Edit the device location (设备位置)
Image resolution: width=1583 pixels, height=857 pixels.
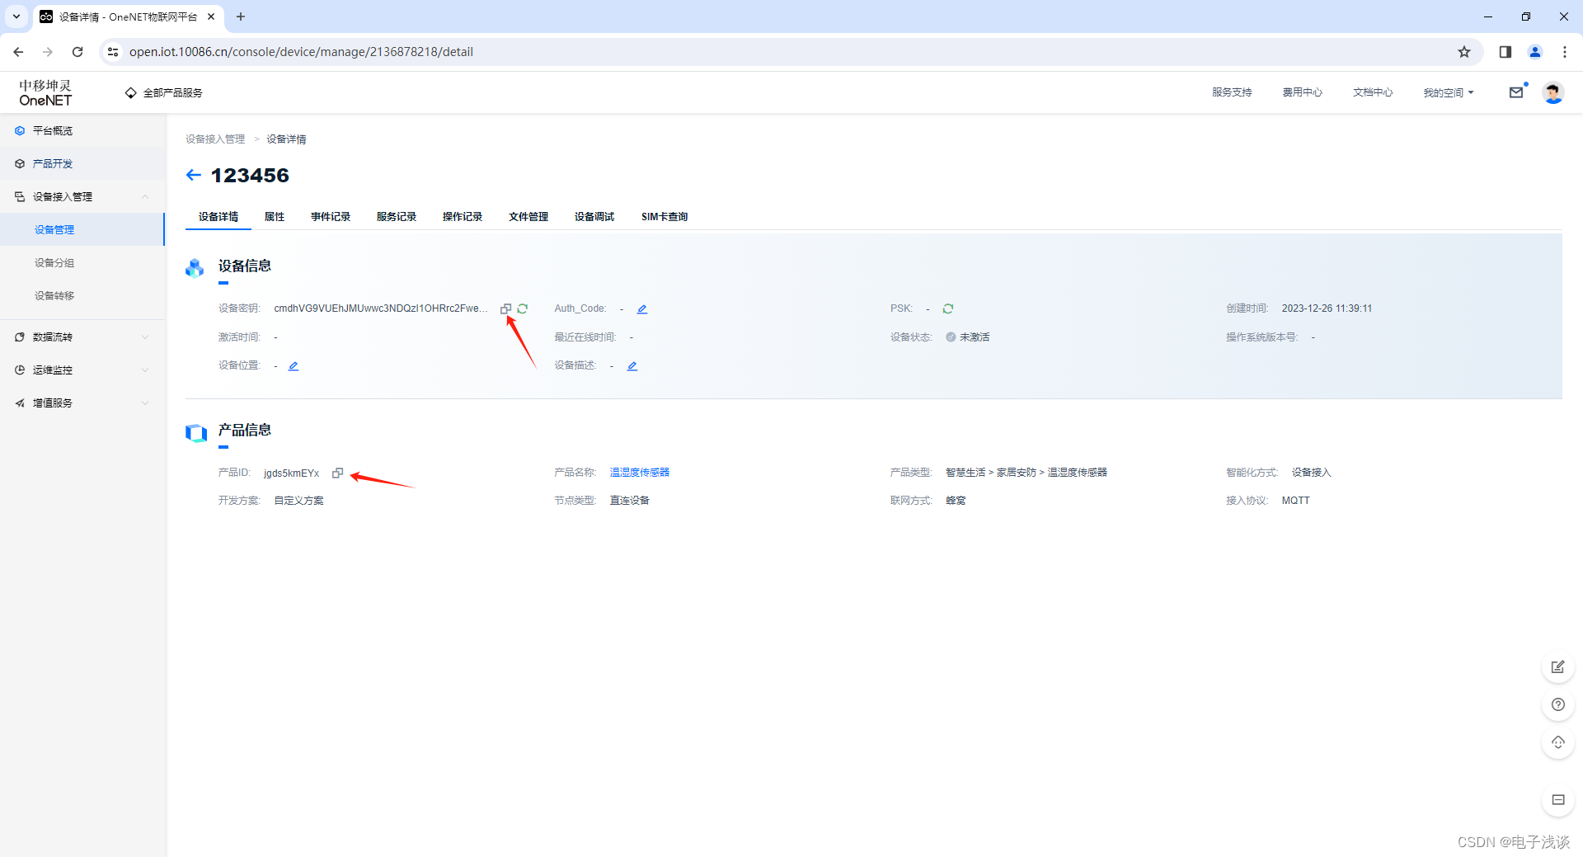click(x=294, y=366)
